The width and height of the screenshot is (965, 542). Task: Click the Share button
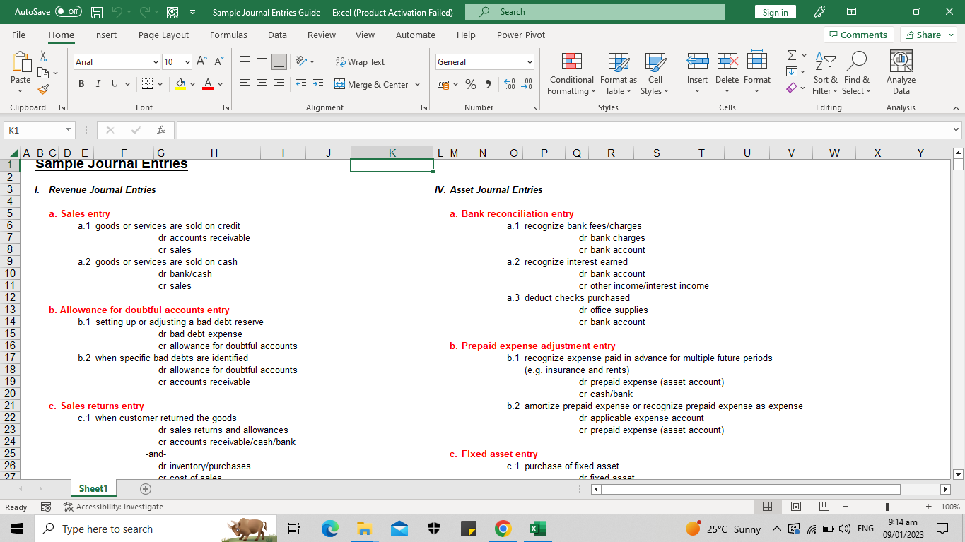(928, 35)
